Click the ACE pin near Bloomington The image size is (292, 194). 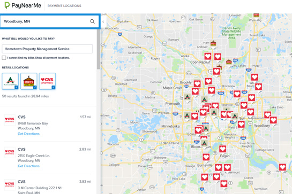point(205,144)
